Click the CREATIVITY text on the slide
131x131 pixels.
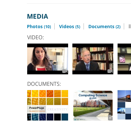click(57, 109)
